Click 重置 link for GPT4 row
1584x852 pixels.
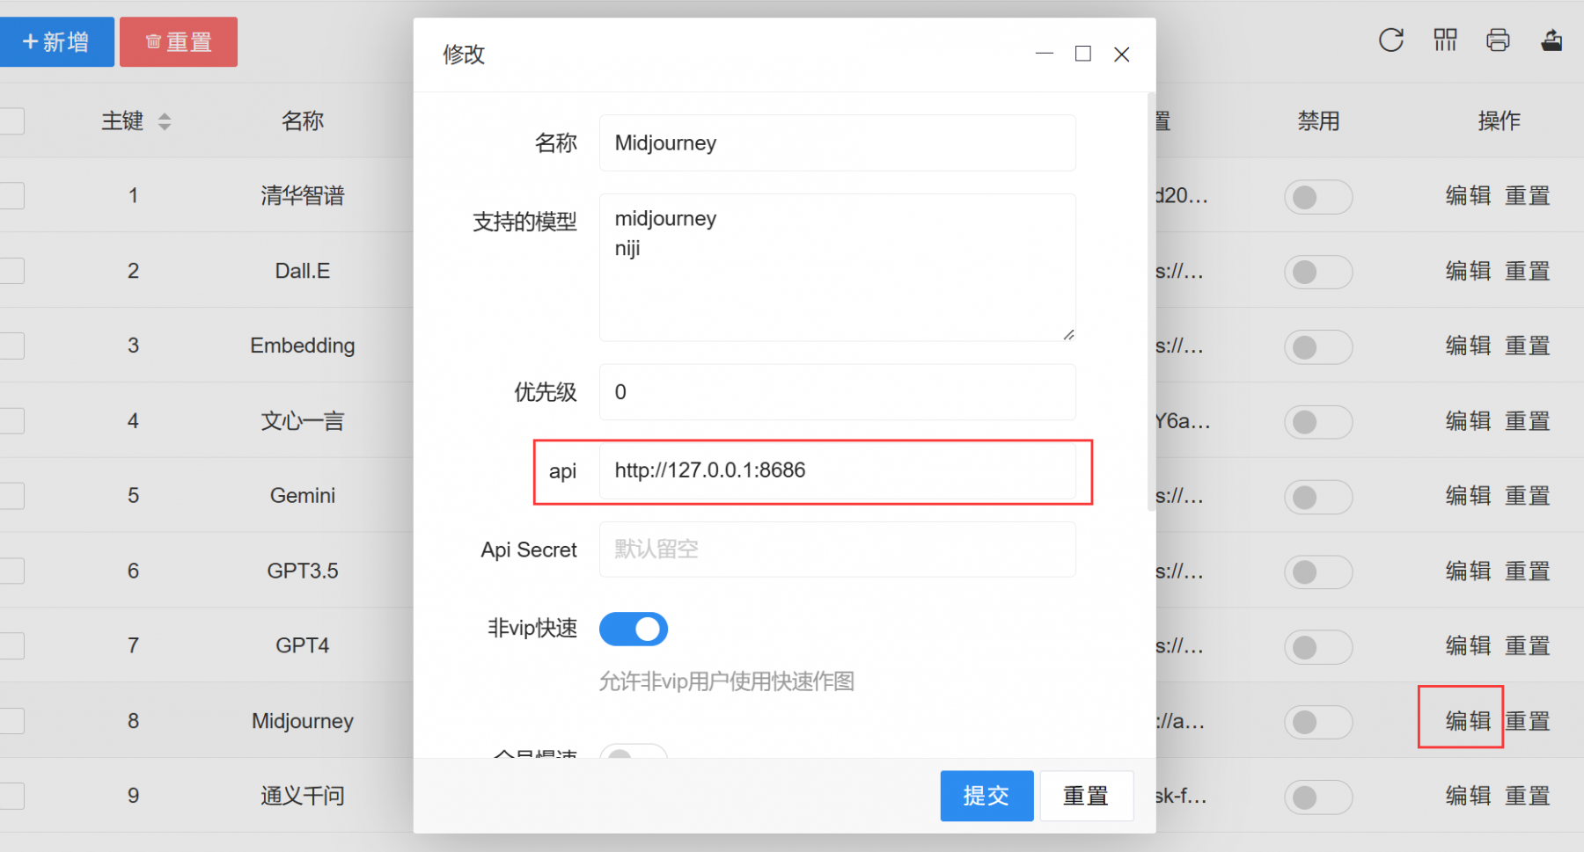[x=1527, y=646]
